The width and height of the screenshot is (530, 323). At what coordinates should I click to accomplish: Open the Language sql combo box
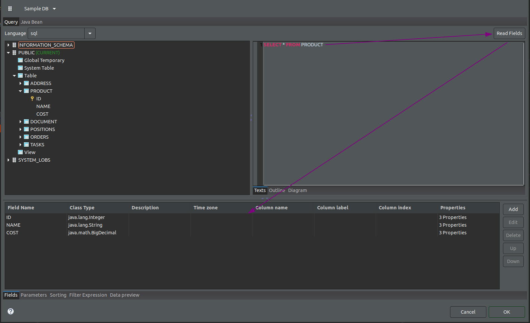pos(90,33)
